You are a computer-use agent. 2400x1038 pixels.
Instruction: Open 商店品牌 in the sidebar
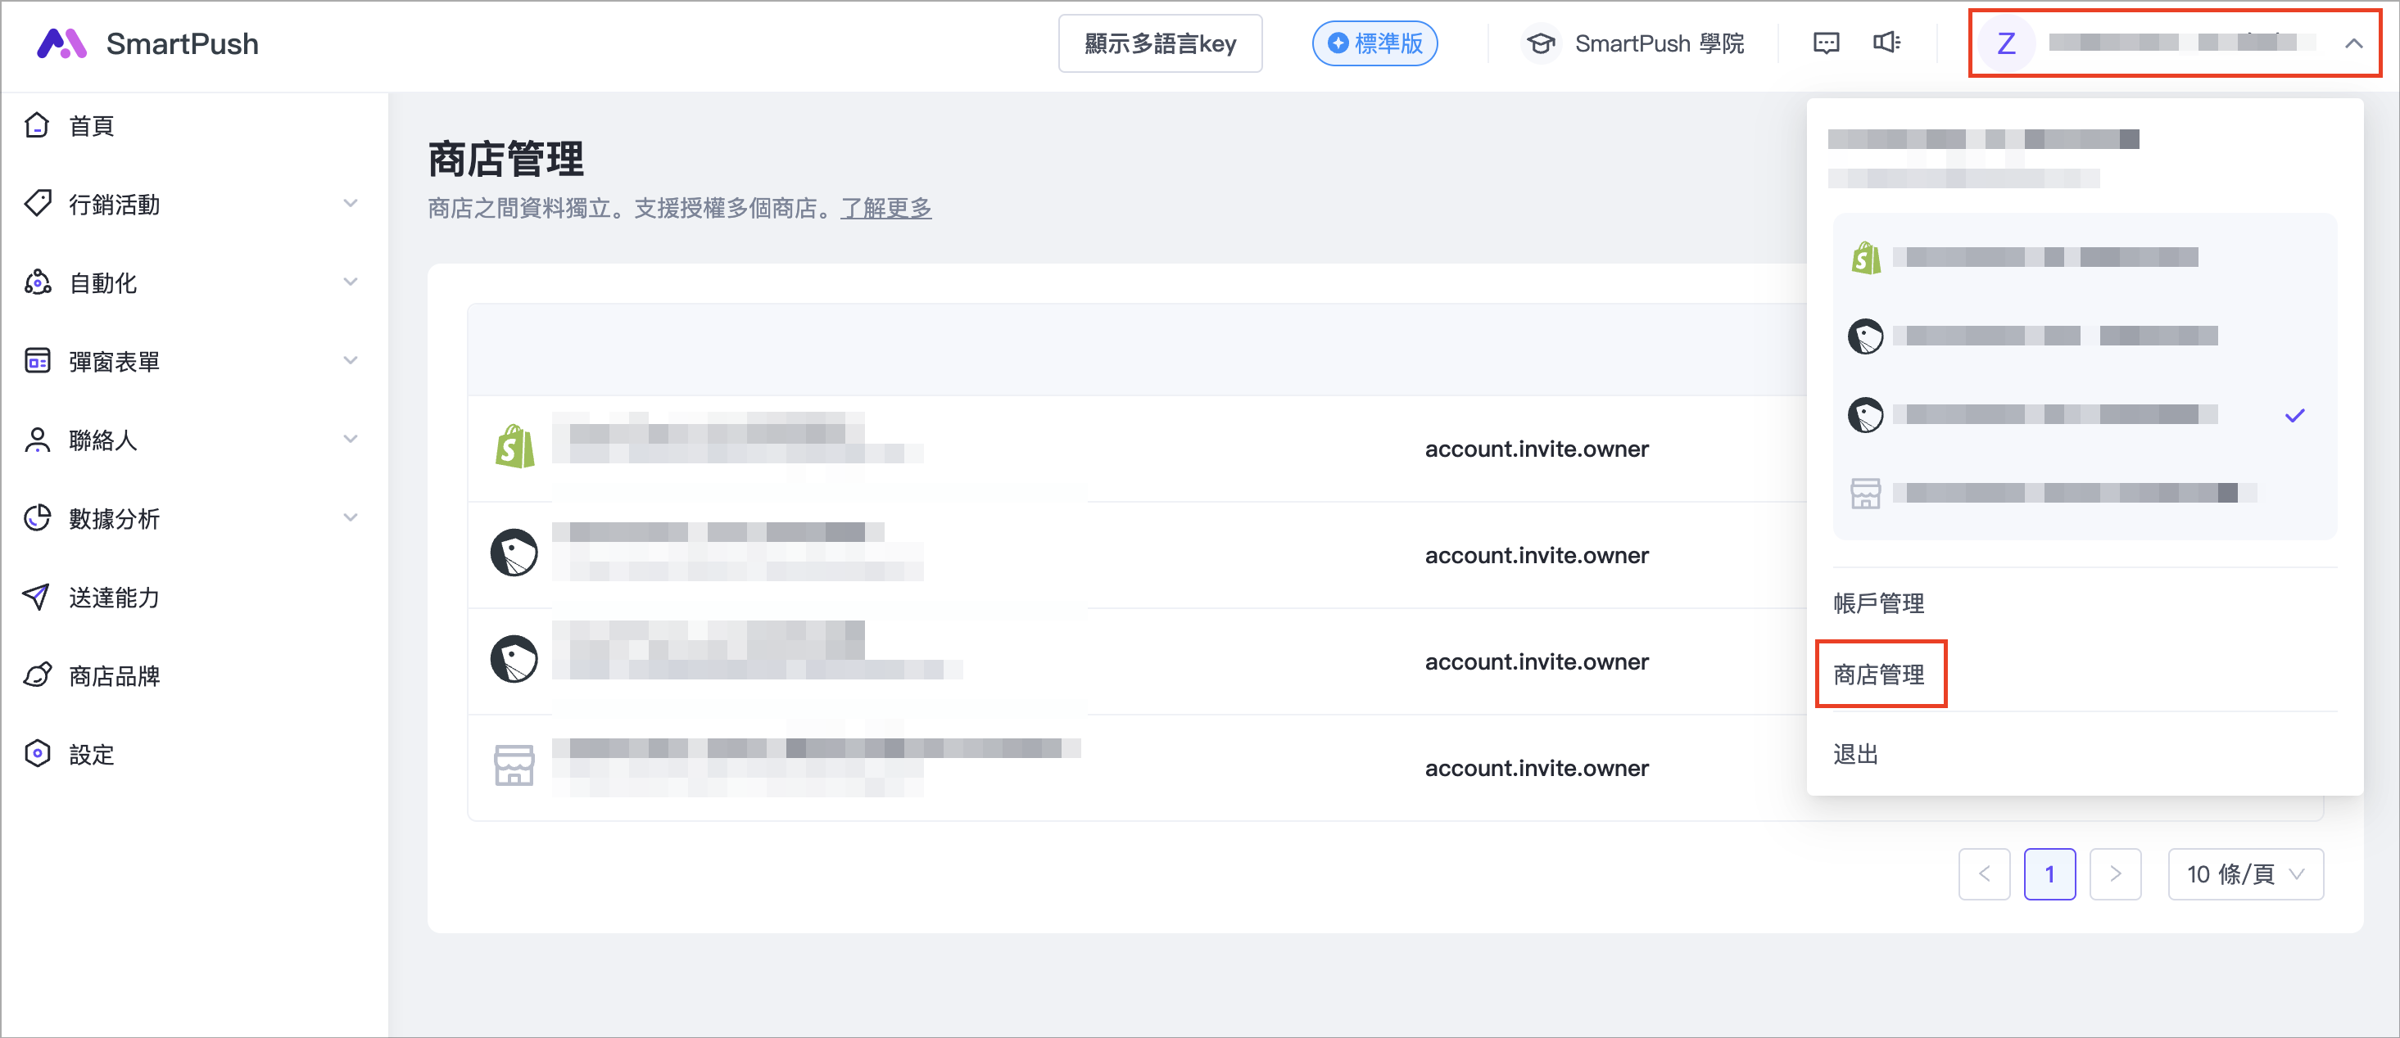tap(114, 676)
